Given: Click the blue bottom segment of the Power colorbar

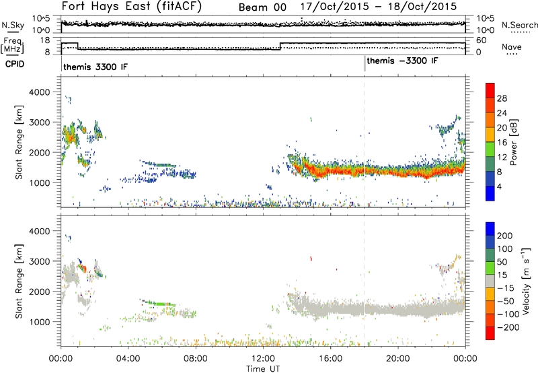Looking at the screenshot, I should point(490,193).
